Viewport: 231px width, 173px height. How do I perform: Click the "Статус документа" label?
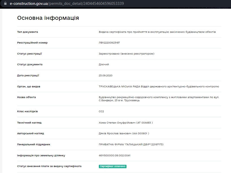(x=30, y=64)
